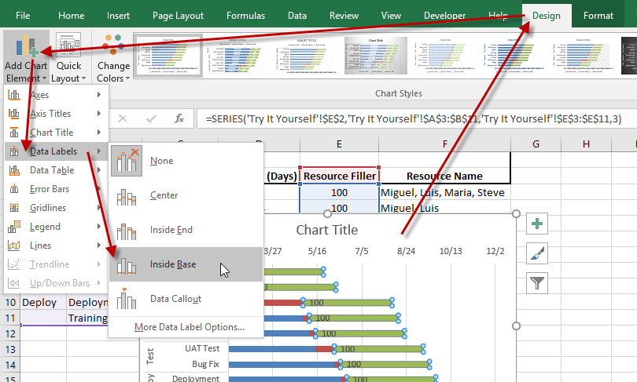Click the Chart Styles paintbrush icon
The height and width of the screenshot is (382, 637).
point(538,253)
